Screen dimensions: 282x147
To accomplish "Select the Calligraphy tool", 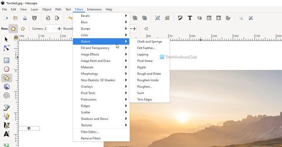I will coord(6,125).
